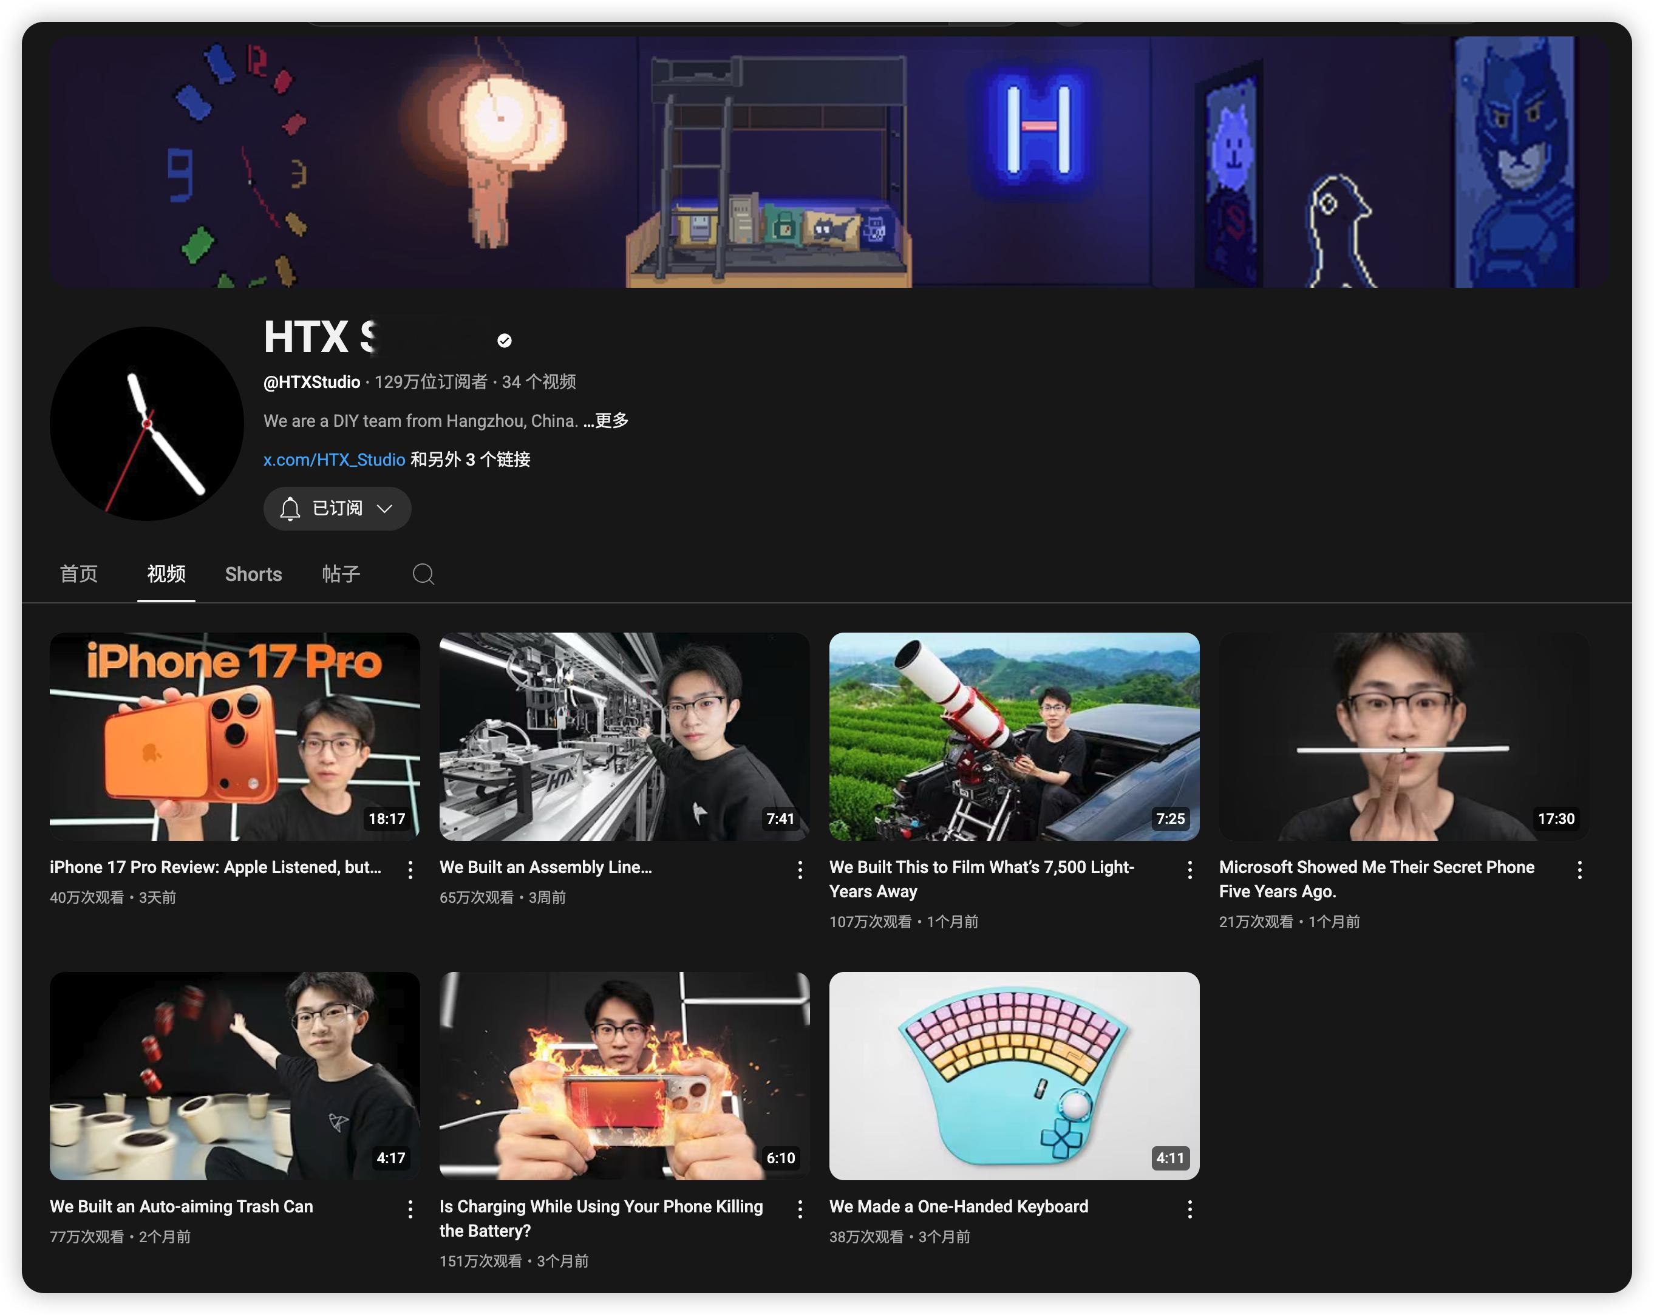Open the search icon in channel tabs
The image size is (1654, 1315).
[x=423, y=574]
